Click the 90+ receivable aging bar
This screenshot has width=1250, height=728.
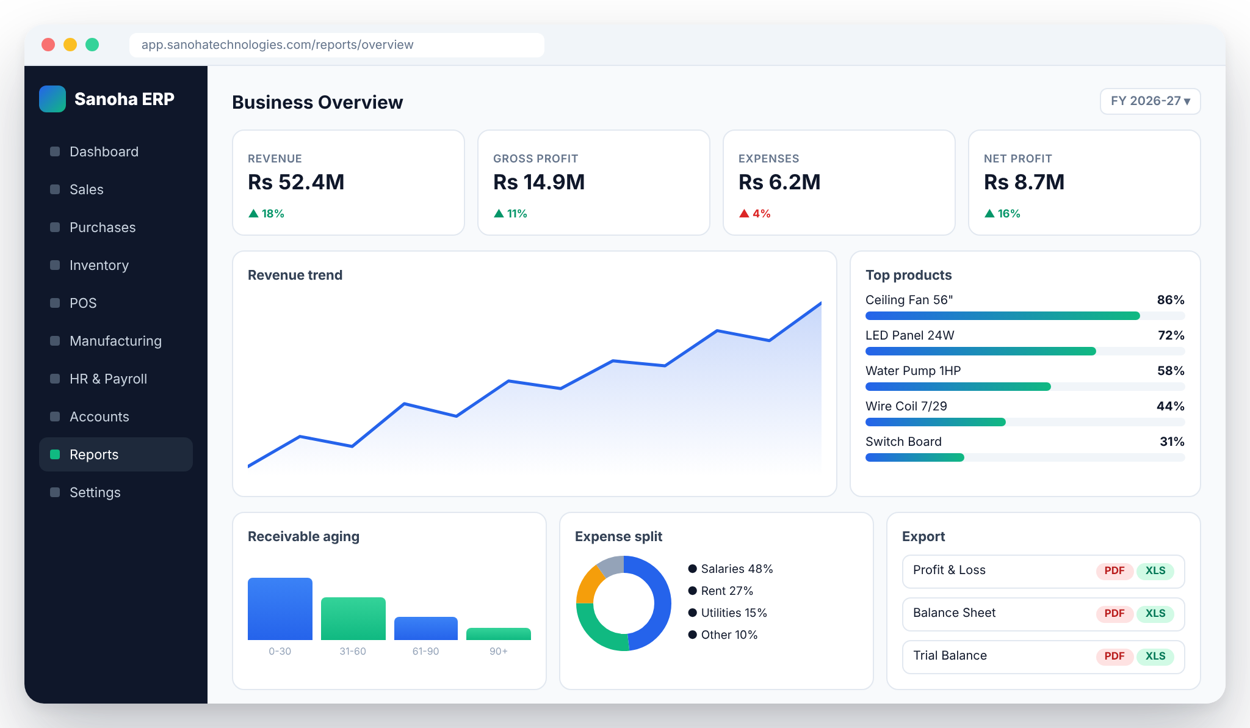click(499, 634)
